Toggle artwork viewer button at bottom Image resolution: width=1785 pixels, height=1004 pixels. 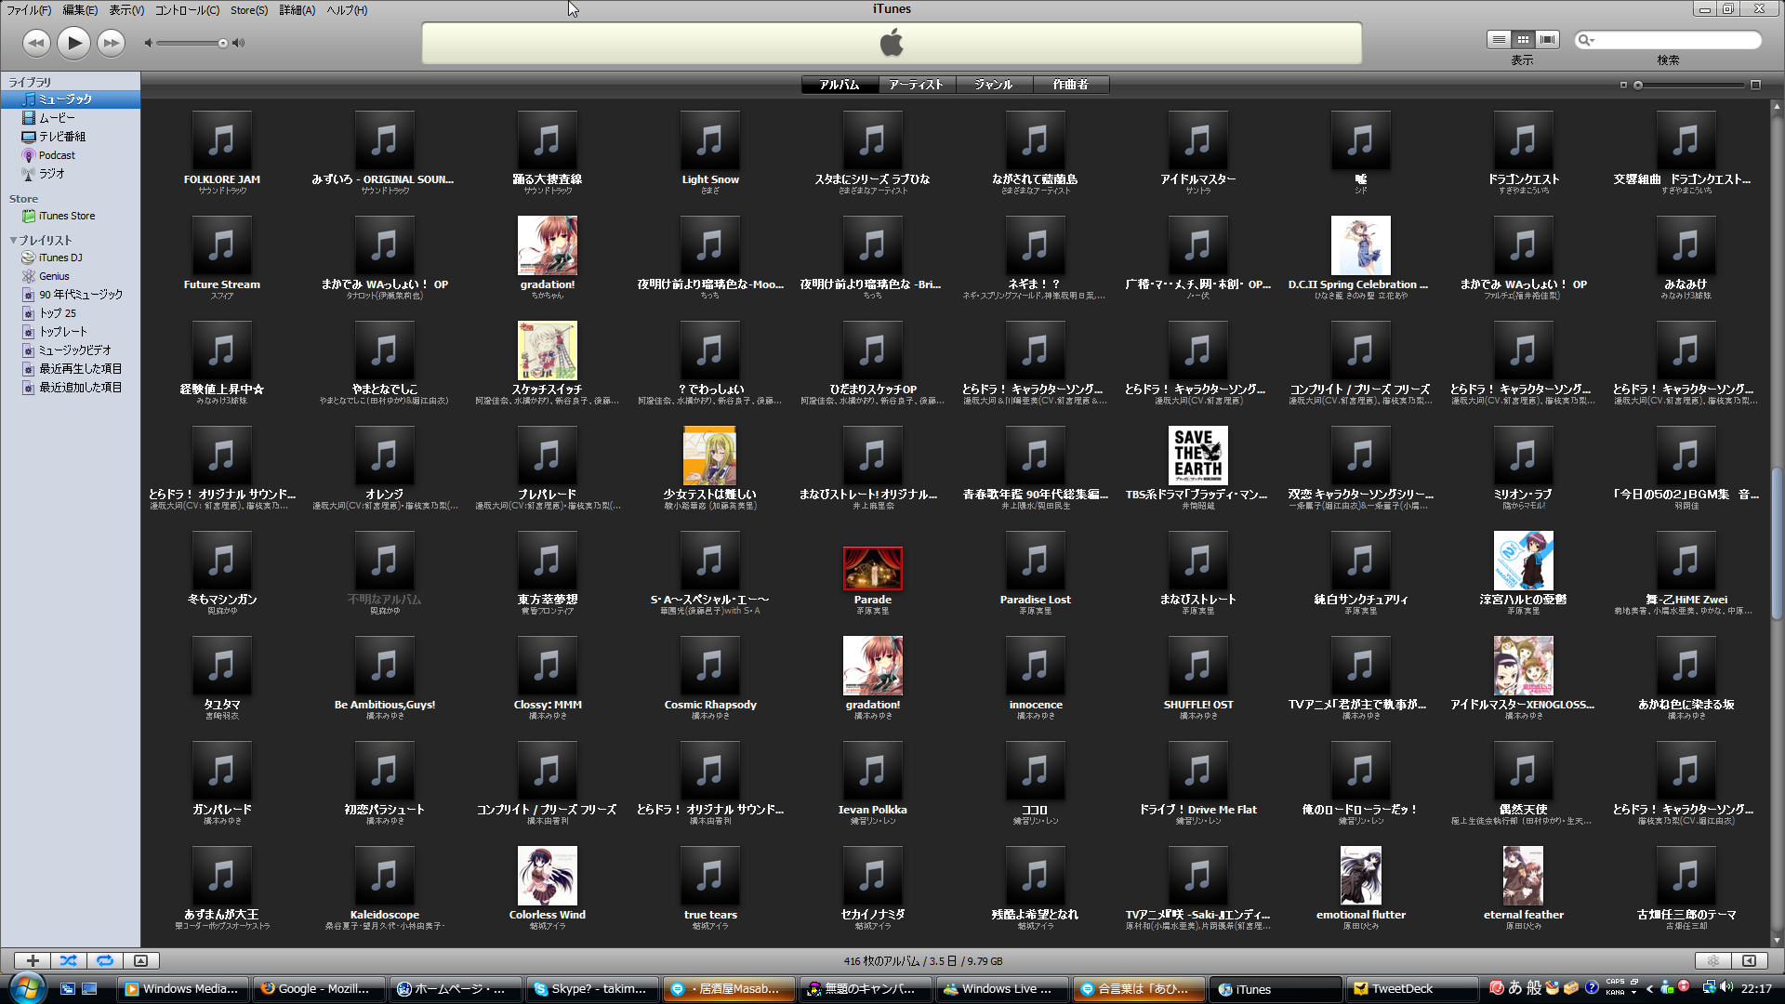[x=140, y=960]
